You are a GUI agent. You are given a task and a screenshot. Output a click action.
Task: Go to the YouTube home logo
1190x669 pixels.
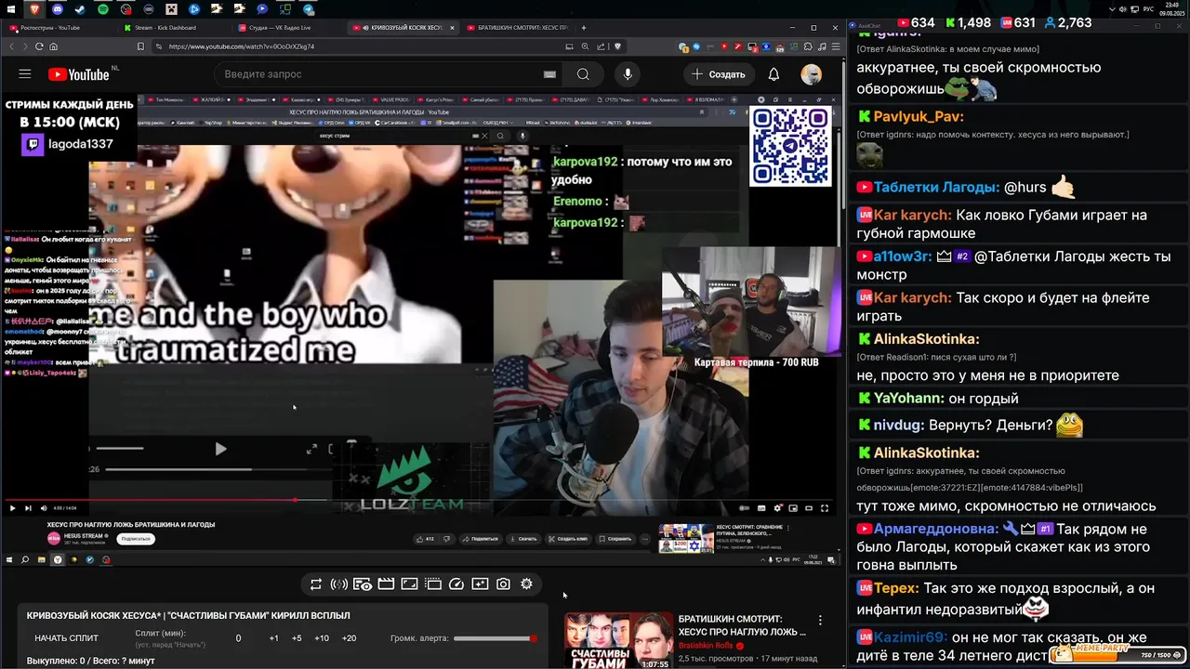coord(78,74)
